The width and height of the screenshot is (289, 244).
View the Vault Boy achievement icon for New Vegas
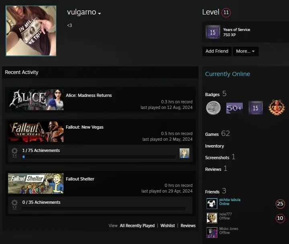point(184,153)
